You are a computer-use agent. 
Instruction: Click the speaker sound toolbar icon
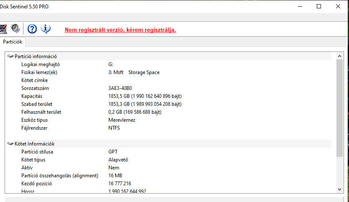point(15,28)
